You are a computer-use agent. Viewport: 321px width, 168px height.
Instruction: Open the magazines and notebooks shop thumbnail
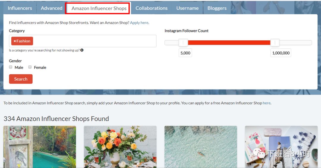click(x=281, y=147)
